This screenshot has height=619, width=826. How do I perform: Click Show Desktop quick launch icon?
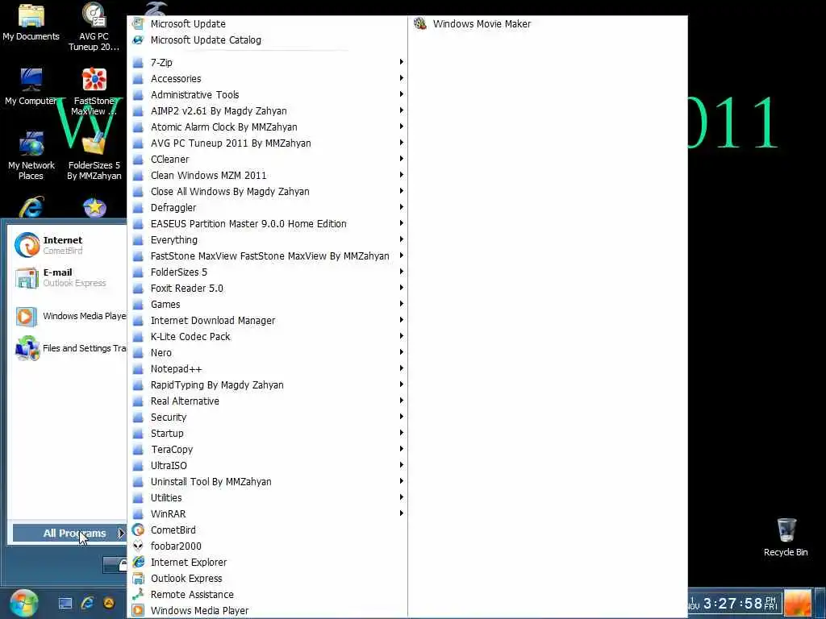[x=65, y=604]
